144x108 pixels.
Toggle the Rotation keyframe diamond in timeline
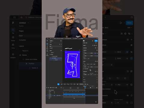coord(54,91)
